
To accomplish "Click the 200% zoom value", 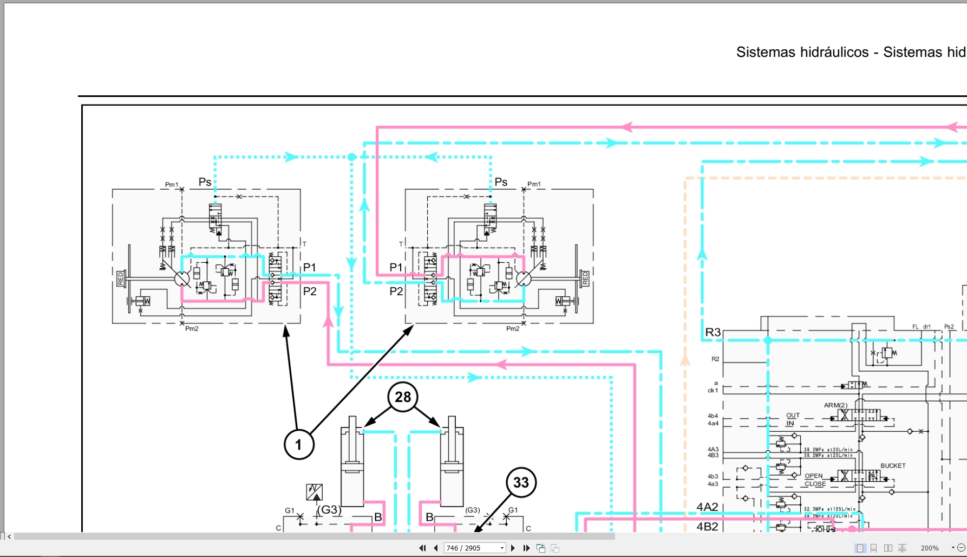I will 930,548.
